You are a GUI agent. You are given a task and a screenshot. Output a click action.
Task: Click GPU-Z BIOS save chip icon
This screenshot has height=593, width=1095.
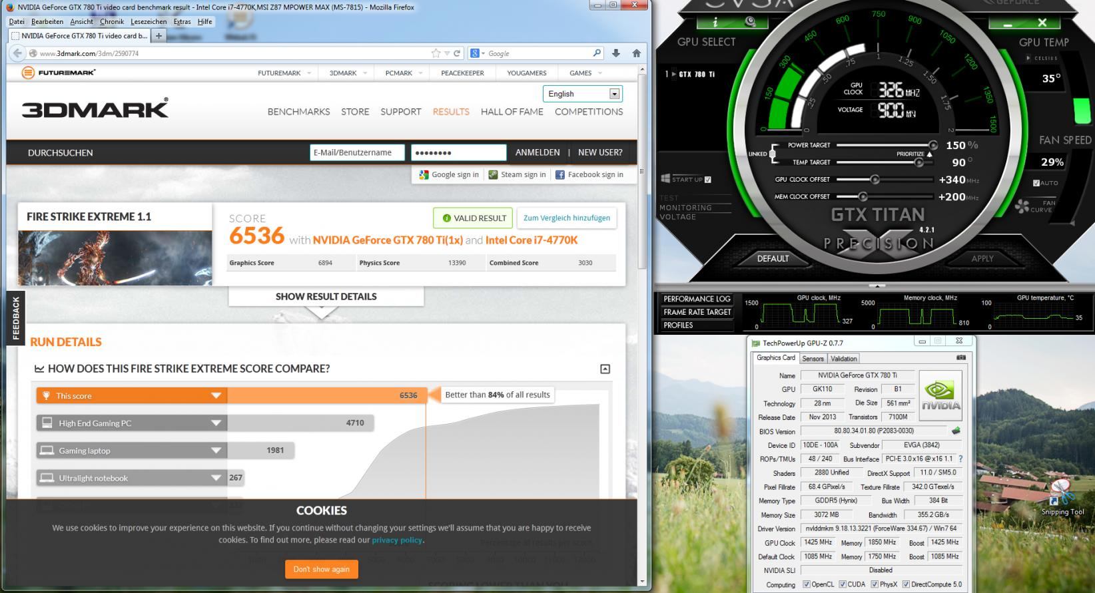(956, 431)
